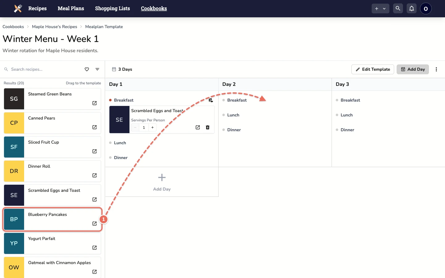This screenshot has width=445, height=278.
Task: Open Canned Pears external link icon
Action: (x=95, y=127)
